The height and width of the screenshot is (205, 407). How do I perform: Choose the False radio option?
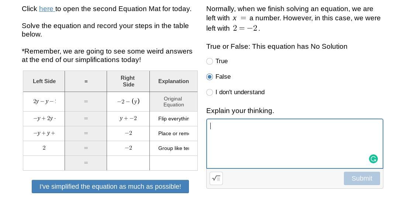click(x=210, y=77)
